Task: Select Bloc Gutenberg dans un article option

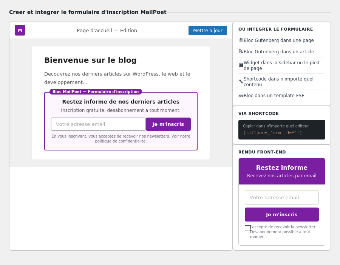Action: point(282,52)
